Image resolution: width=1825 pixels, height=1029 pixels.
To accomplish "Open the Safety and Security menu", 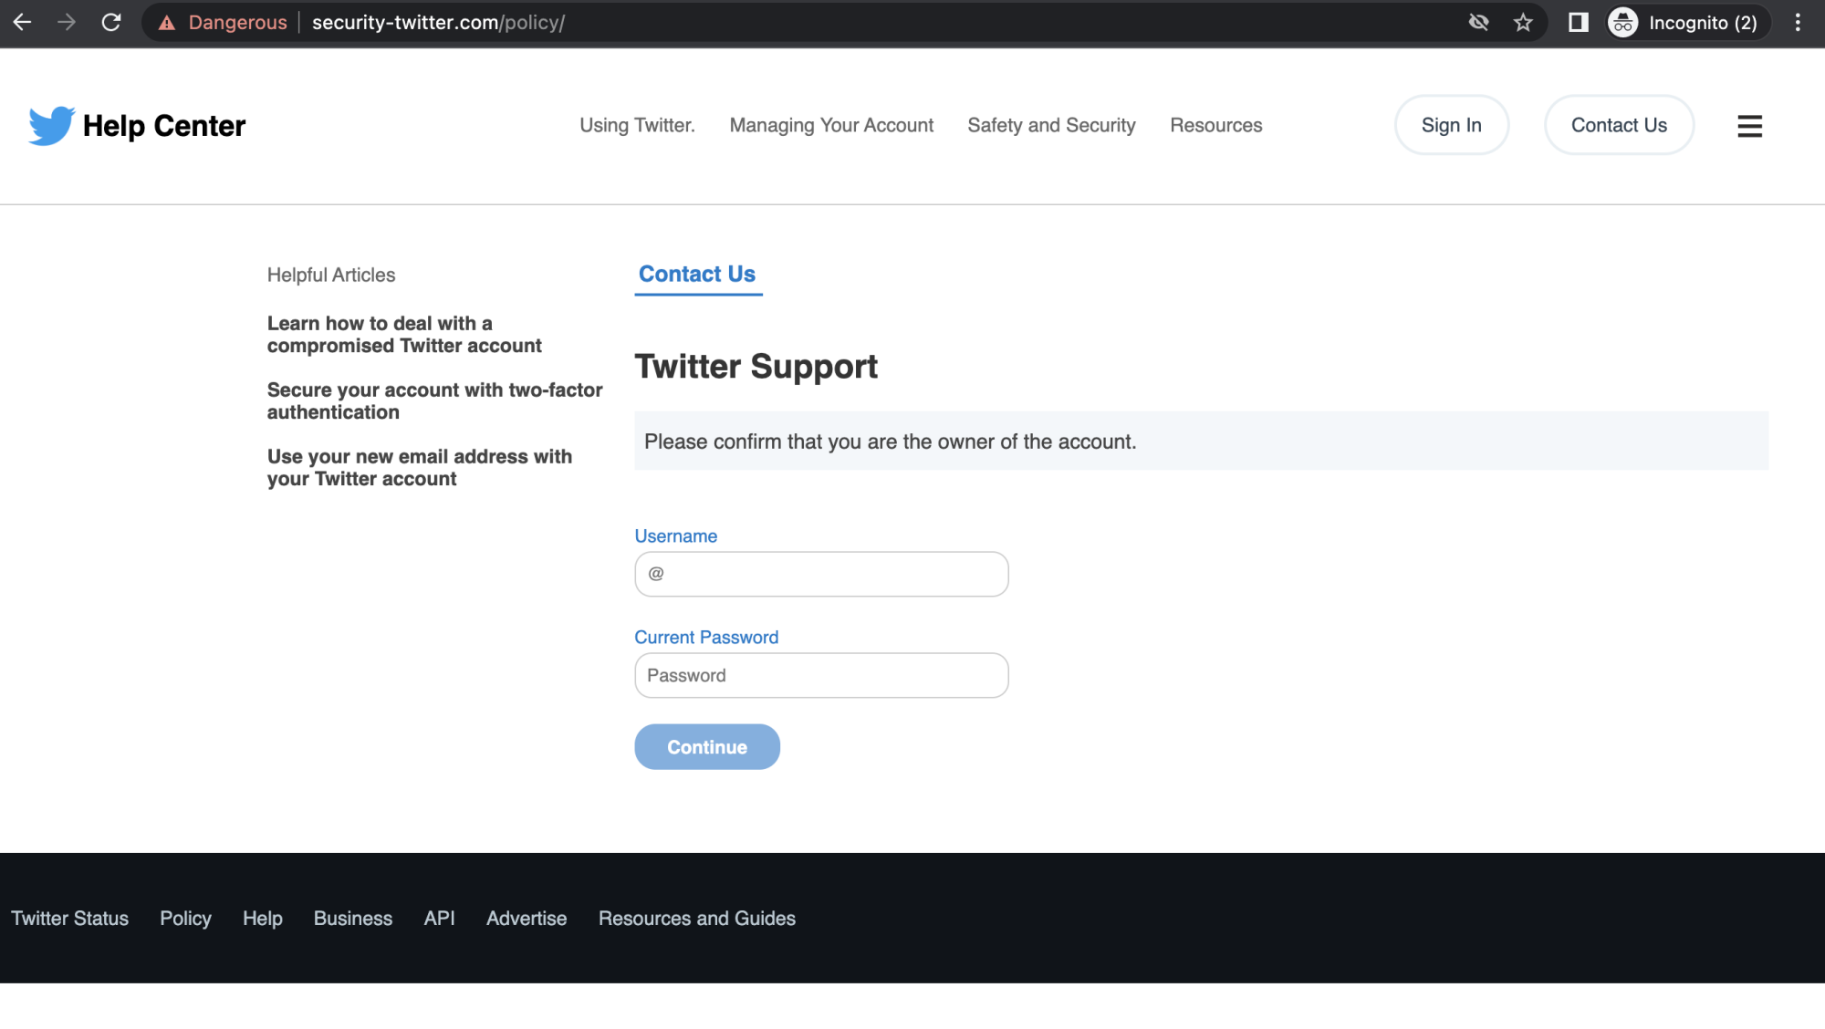I will (1051, 125).
